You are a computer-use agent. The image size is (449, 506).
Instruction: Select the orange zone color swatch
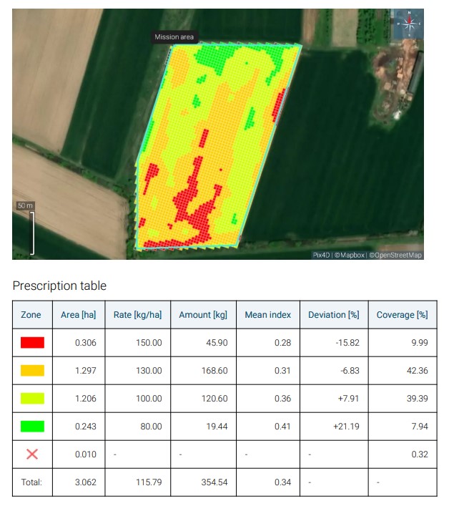point(31,371)
